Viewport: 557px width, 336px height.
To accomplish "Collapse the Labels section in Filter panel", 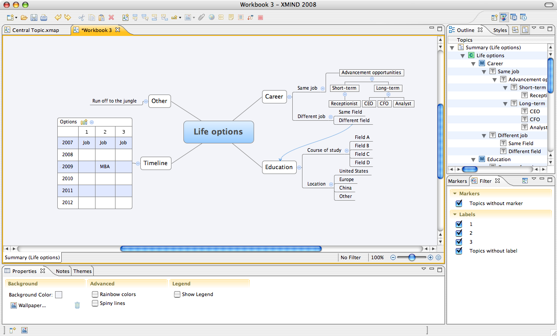I will coord(455,214).
